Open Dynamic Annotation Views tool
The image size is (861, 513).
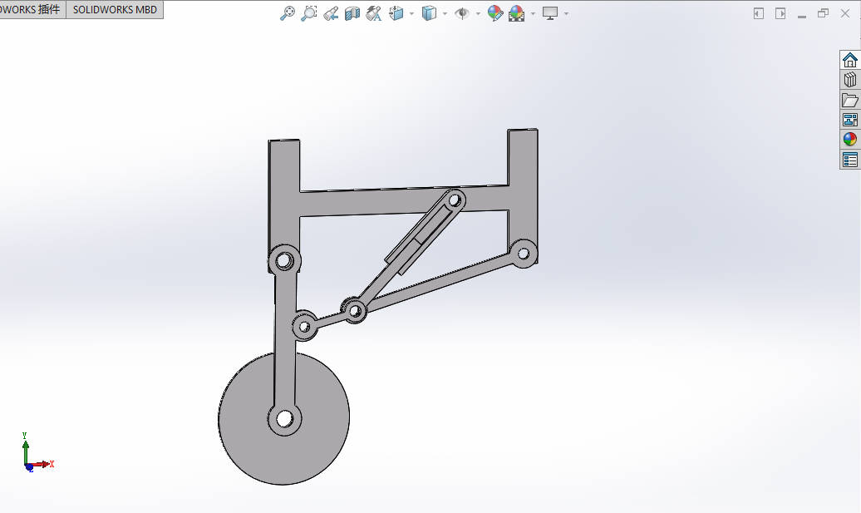[374, 13]
